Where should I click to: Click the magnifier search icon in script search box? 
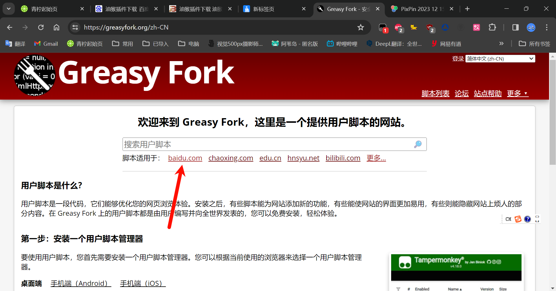(x=418, y=144)
